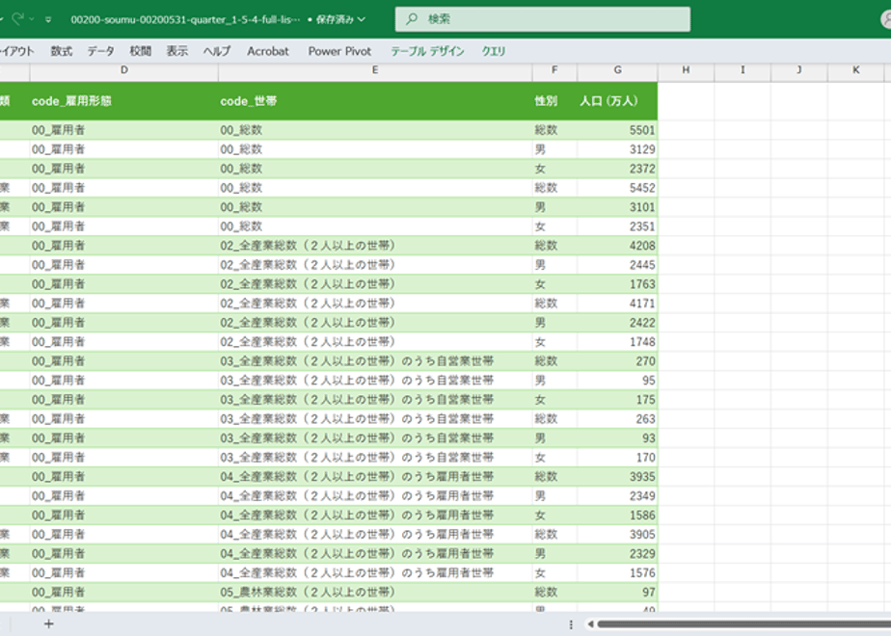Viewport: 891px width, 636px height.
Task: Select the 校閲 ribbon tab
Action: (141, 51)
